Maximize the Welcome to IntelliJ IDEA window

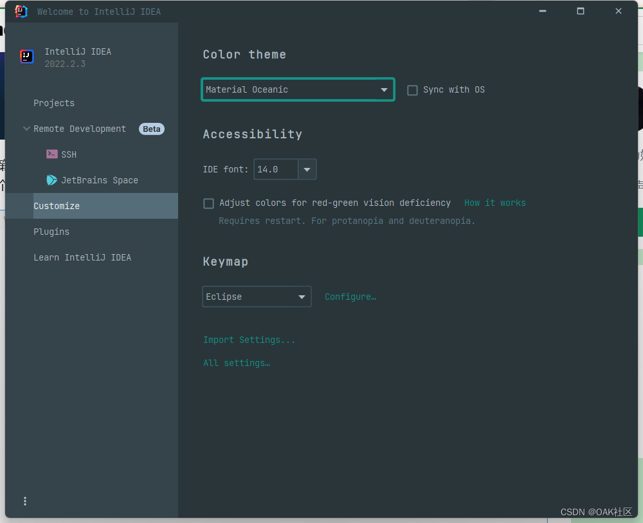[x=580, y=11]
